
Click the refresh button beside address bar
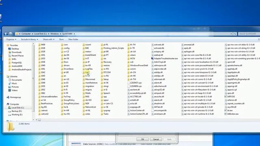[x=235, y=34]
